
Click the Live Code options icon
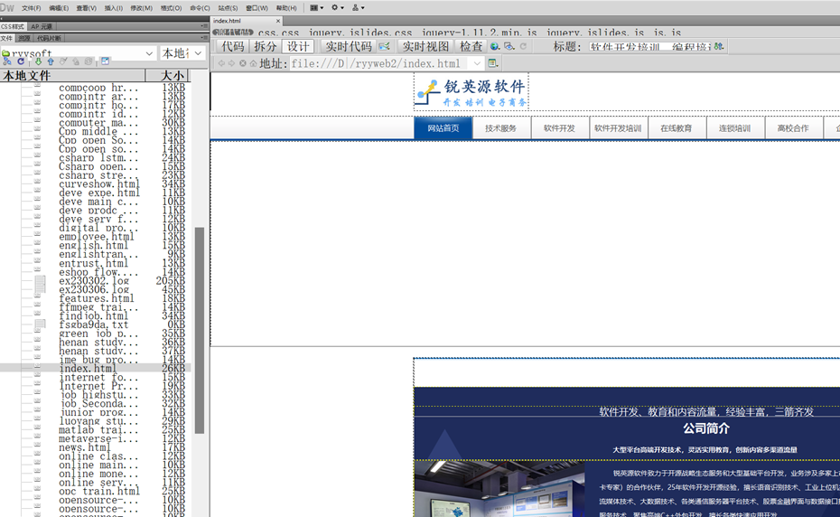(x=384, y=47)
